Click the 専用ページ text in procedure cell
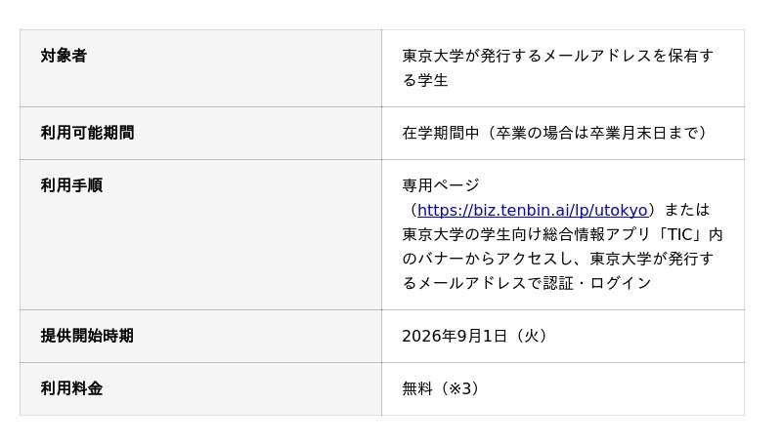The image size is (782, 445). 441,185
